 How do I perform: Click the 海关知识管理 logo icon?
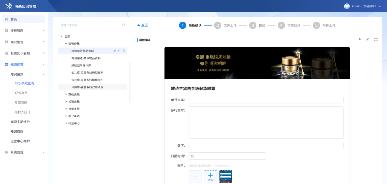(x=9, y=6)
